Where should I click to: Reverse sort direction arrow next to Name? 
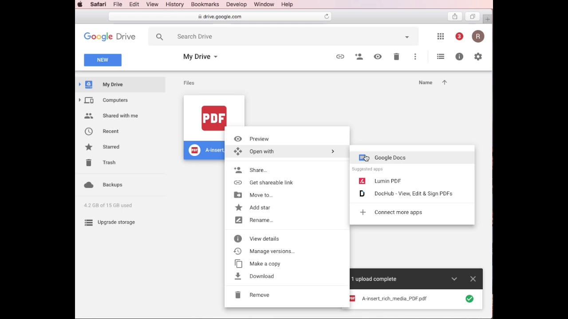coord(444,82)
